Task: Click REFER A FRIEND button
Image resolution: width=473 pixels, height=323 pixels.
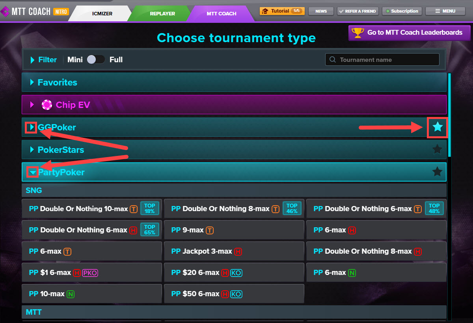Action: pos(358,11)
